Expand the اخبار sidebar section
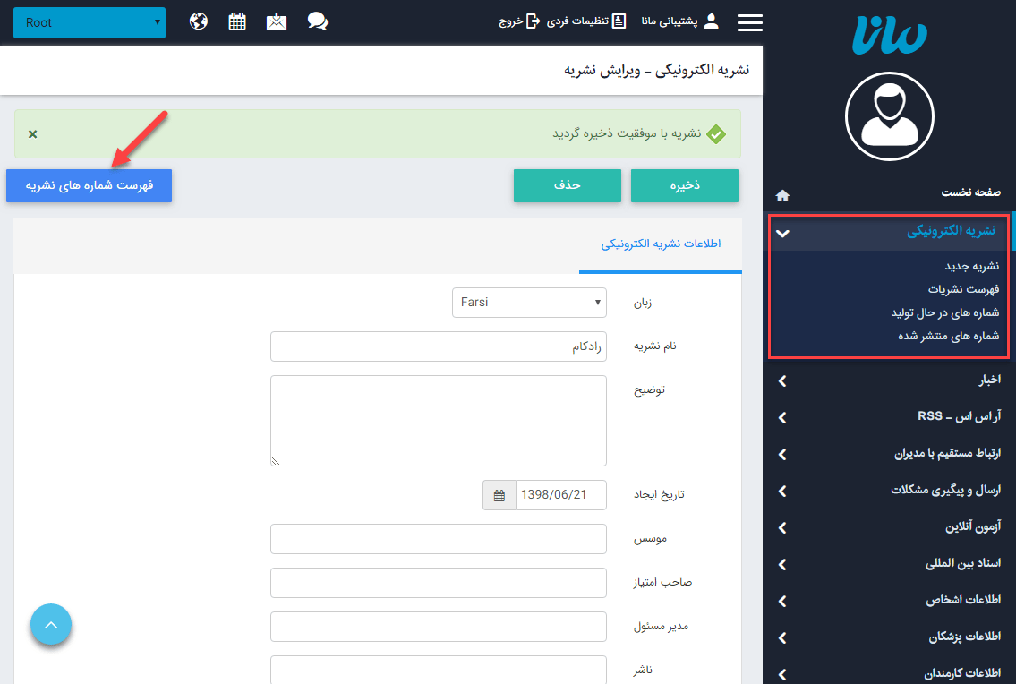Screen dimensions: 1016x684 click(x=889, y=380)
